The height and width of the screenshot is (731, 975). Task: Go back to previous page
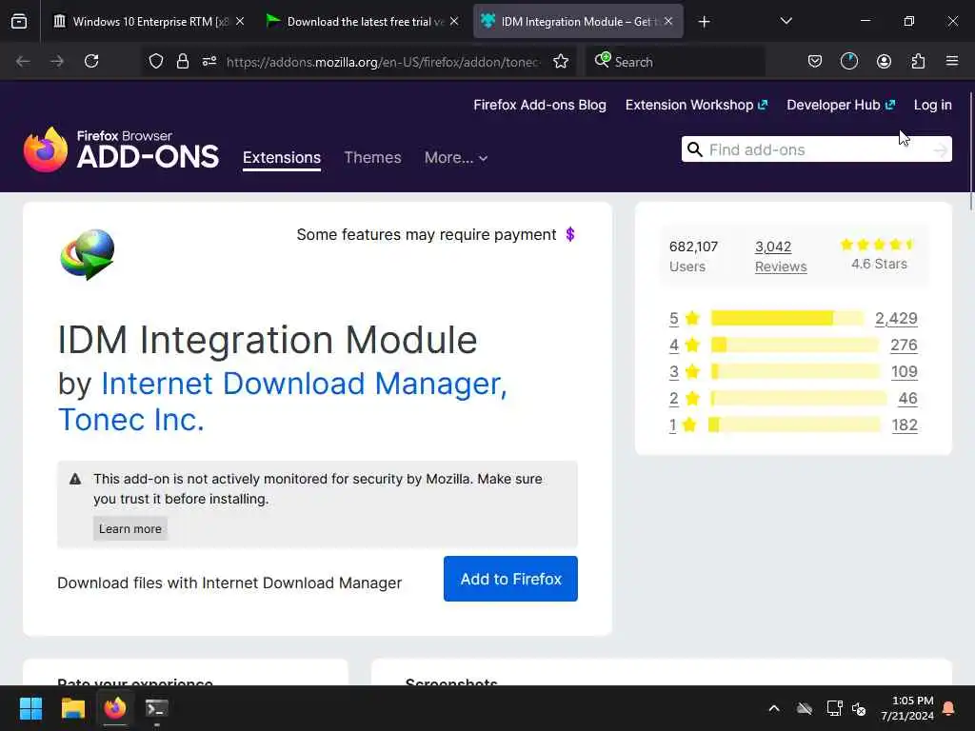point(23,61)
